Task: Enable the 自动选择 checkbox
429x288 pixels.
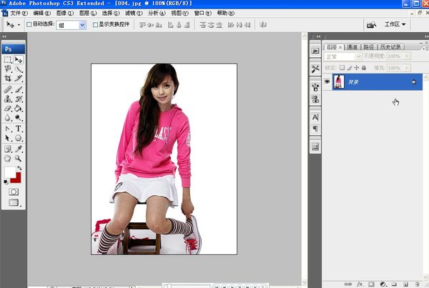Action: [29, 24]
